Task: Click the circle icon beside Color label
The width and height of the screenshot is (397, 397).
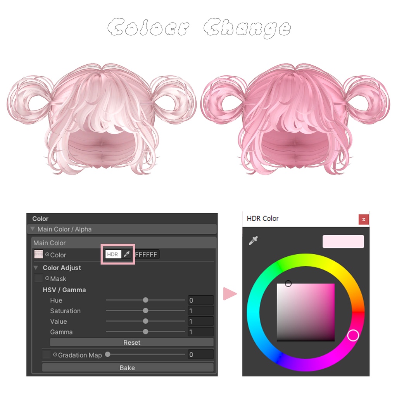Action: [x=47, y=254]
